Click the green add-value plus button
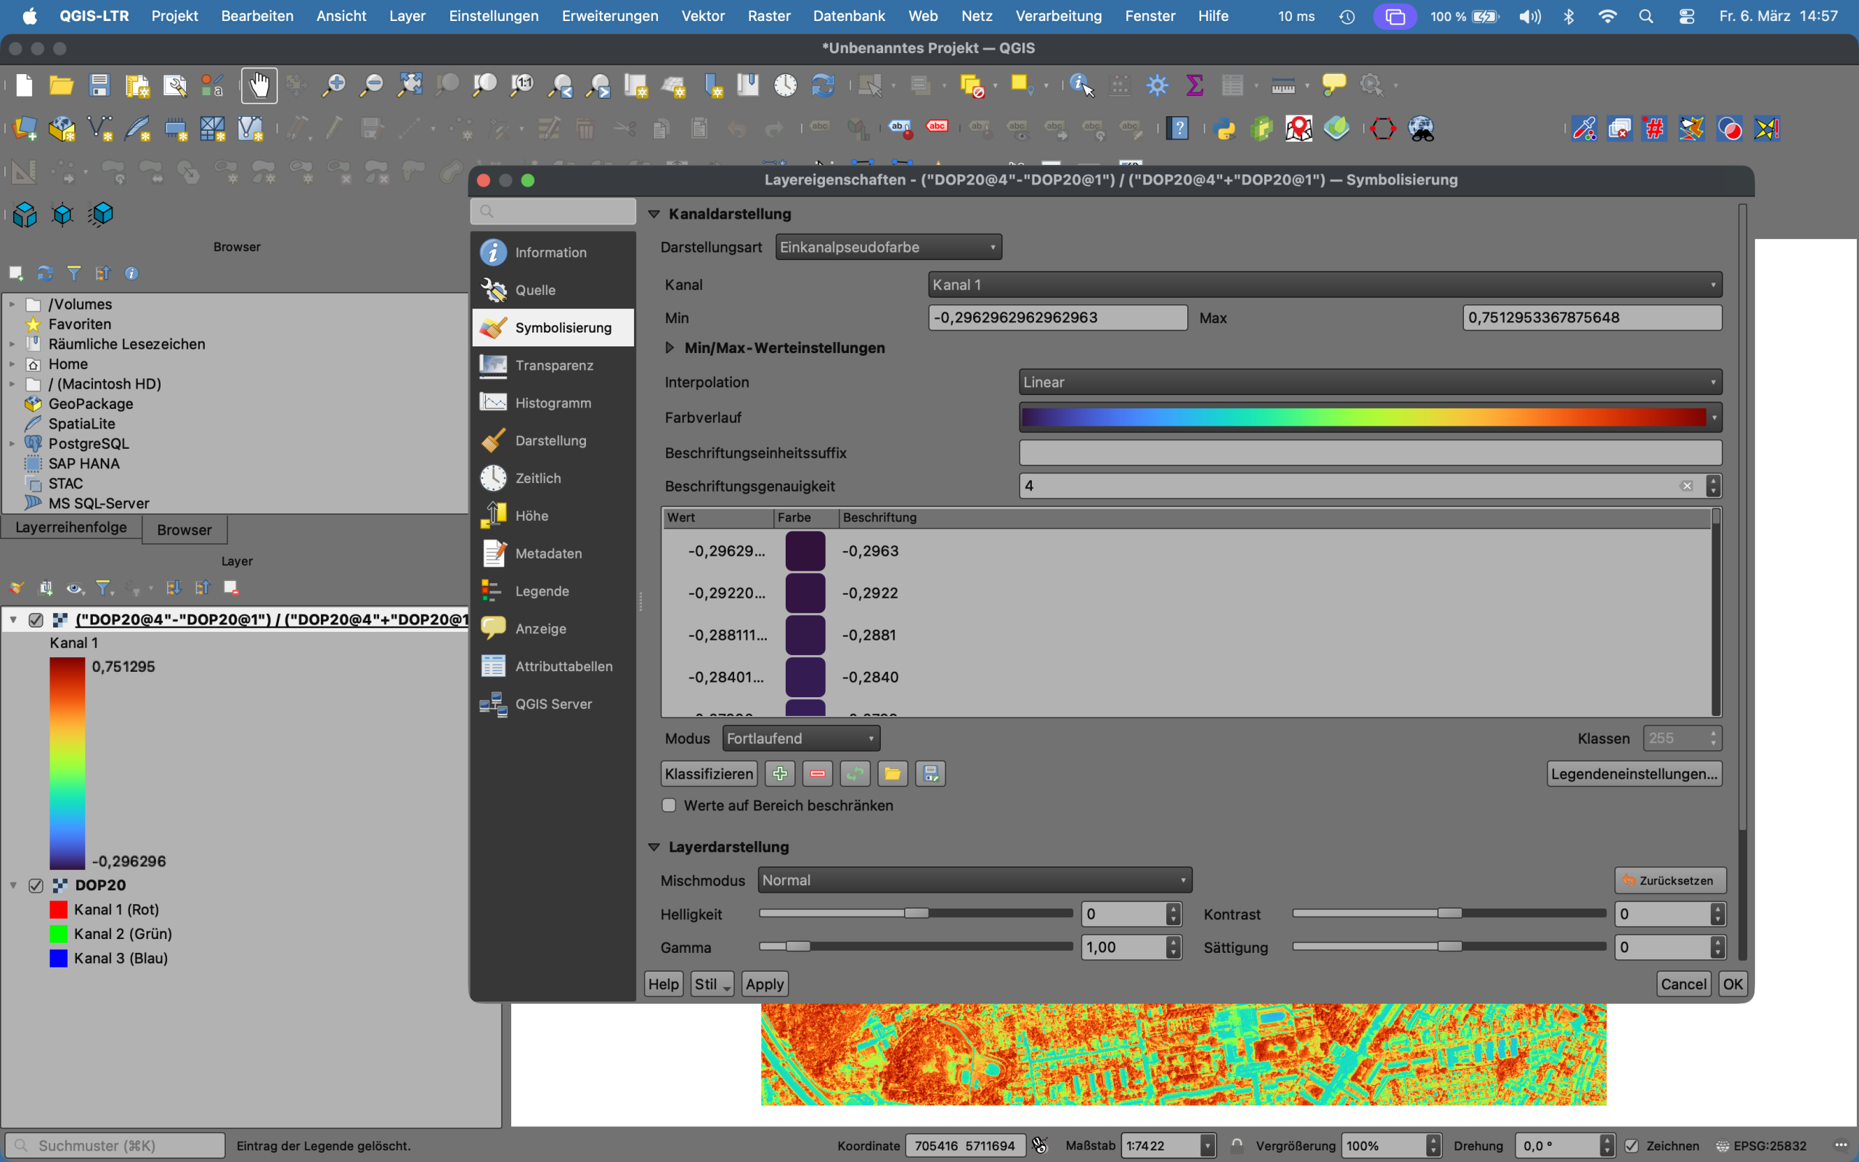 pos(780,774)
